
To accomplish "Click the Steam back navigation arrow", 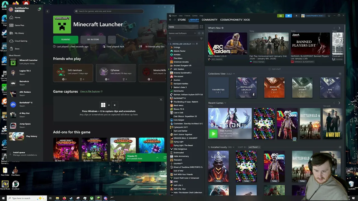I will (170, 20).
